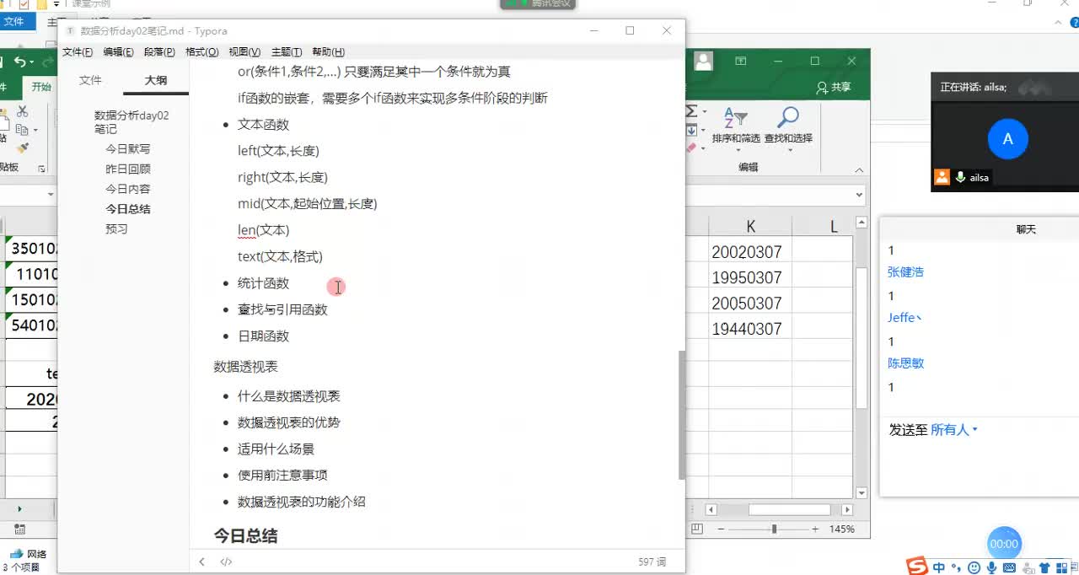Click the green microphone icon beside ailsa
The image size is (1079, 575).
point(960,177)
